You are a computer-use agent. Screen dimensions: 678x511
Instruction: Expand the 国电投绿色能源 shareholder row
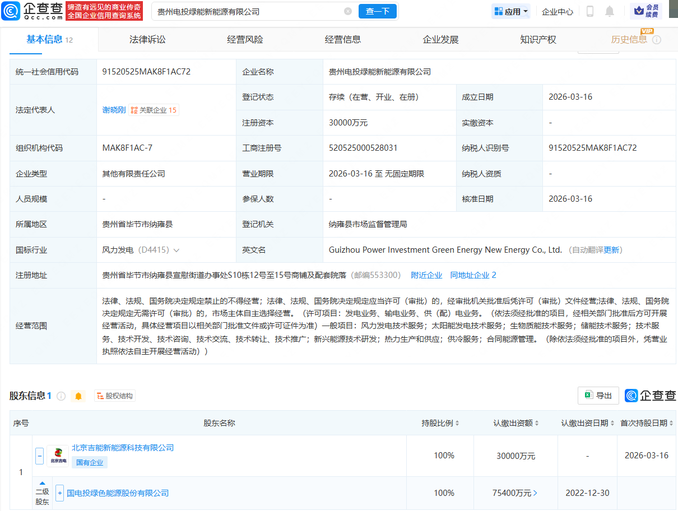pos(60,493)
